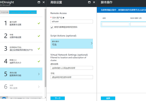The height and width of the screenshot is (101, 146).
Task: Click the Virtual Network Settings (optional) heading
Action: pyautogui.click(x=69, y=55)
